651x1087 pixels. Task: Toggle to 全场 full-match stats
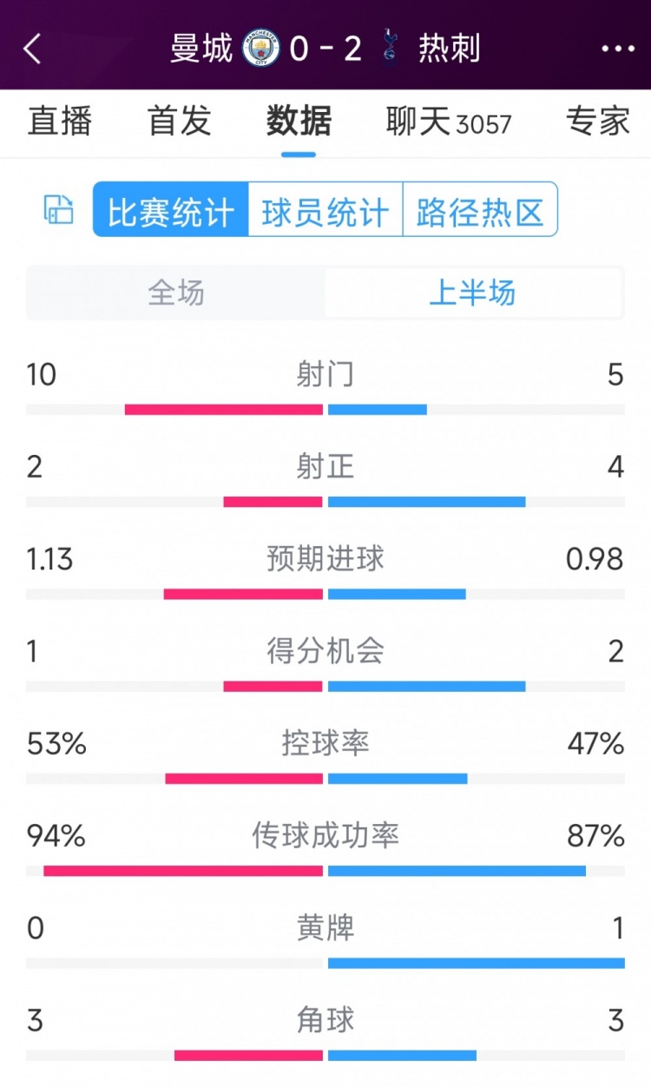[x=175, y=294]
